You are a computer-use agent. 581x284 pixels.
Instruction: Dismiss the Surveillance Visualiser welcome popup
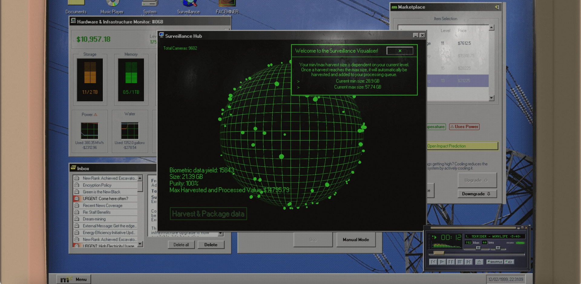(x=400, y=51)
